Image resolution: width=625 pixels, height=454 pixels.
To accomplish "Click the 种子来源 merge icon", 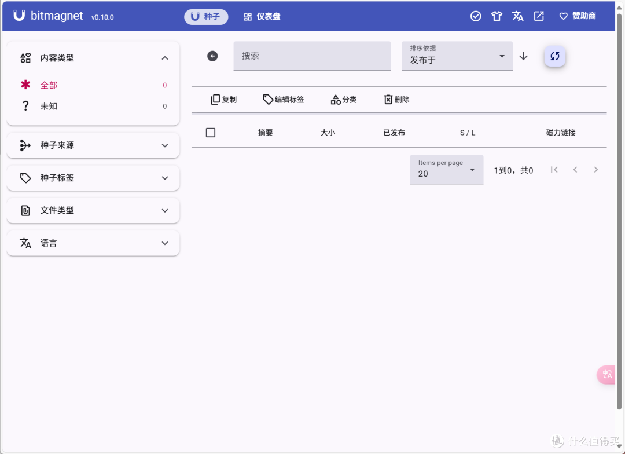I will (25, 145).
